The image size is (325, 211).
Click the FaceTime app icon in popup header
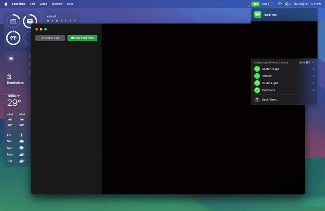258,15
